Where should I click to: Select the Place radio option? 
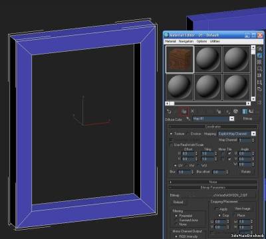pyautogui.click(x=235, y=215)
